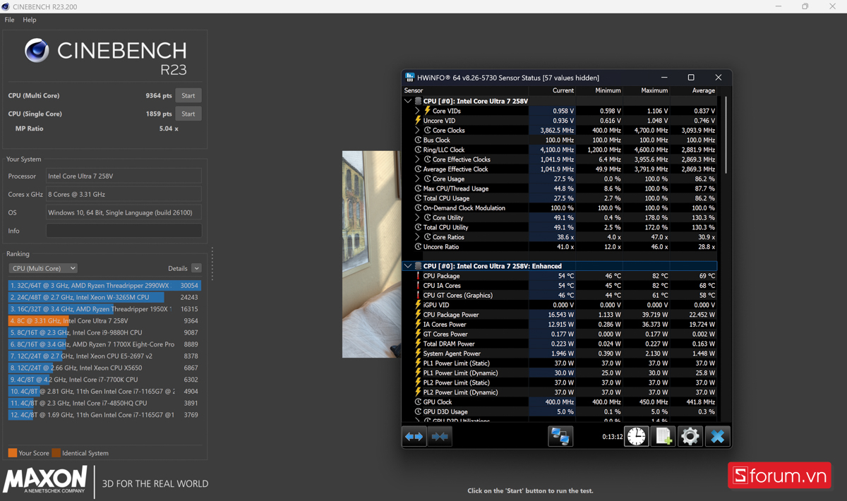This screenshot has height=501, width=847.
Task: Click Identical System legend swatch
Action: coord(56,453)
